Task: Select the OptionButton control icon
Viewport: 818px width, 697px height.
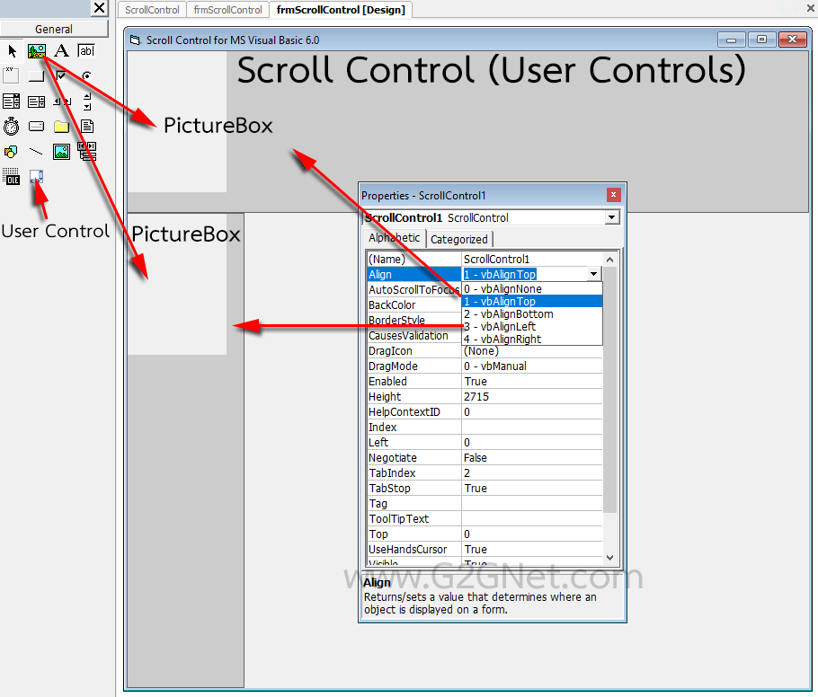Action: 86,76
